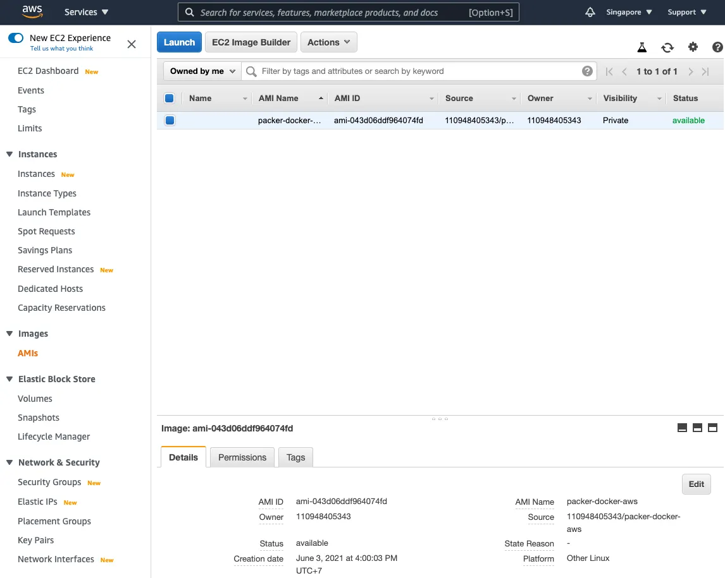The image size is (725, 578).
Task: Open Security Groups in sidebar
Action: tap(49, 482)
